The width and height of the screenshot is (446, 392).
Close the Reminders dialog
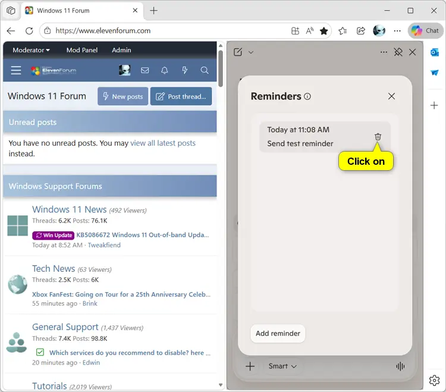click(391, 96)
